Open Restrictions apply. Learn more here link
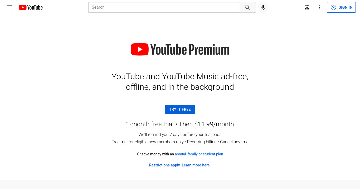The image size is (360, 189). (x=180, y=165)
